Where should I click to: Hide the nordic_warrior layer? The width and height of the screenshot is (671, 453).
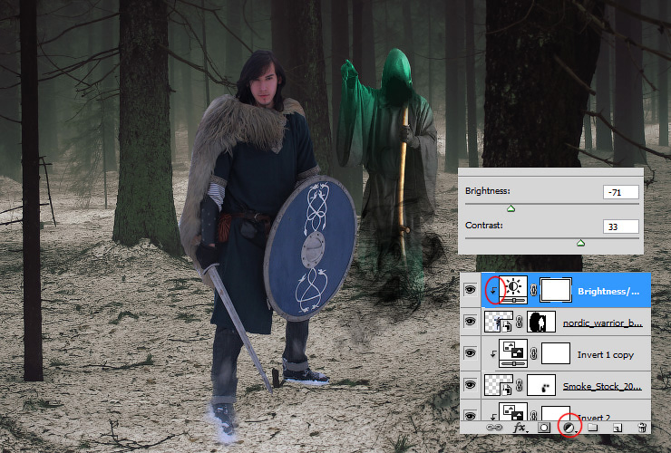(x=471, y=322)
